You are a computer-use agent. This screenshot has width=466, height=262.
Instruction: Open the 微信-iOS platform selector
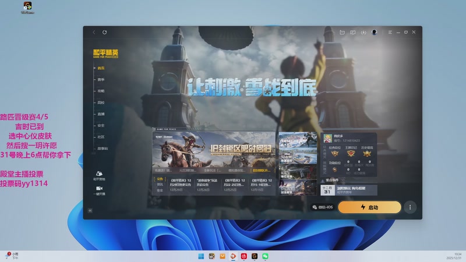coord(323,207)
